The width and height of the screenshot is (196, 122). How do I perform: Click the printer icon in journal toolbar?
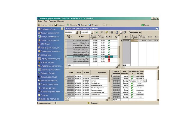[x=112, y=32]
